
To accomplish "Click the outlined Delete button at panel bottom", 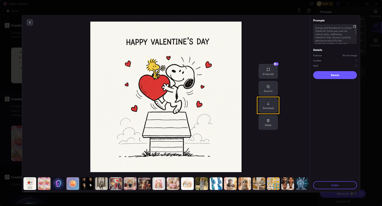I will point(335,185).
